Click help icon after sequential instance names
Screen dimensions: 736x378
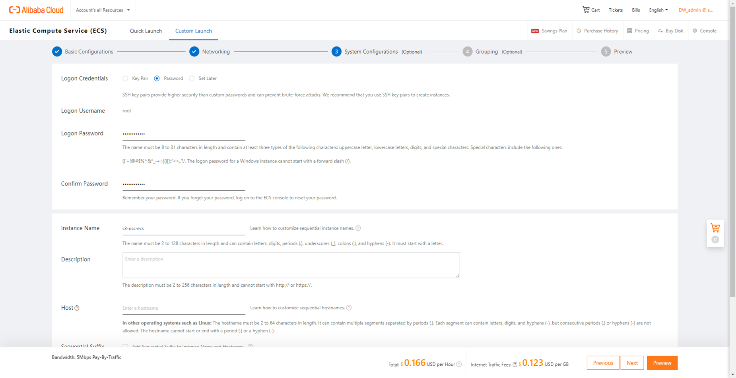point(358,228)
